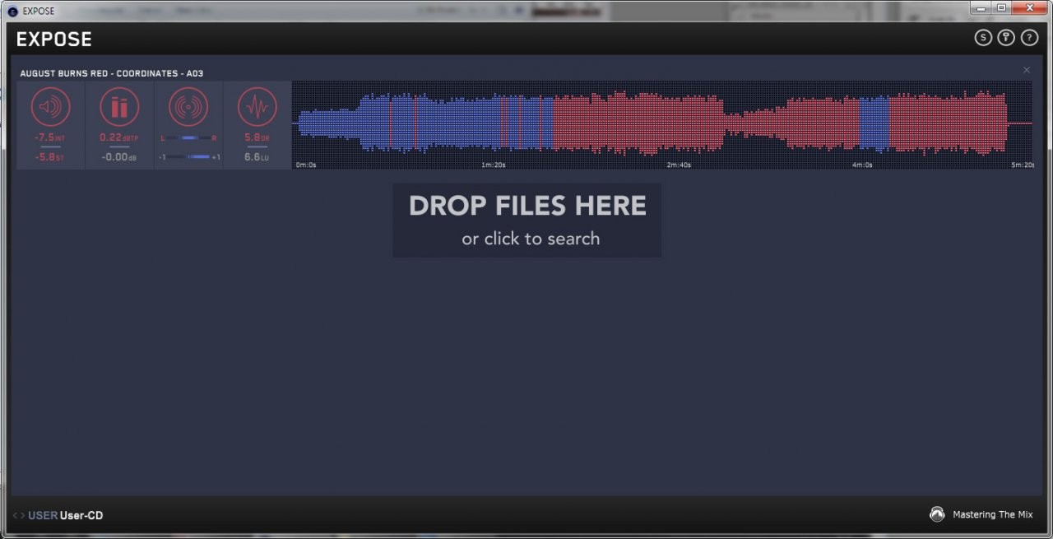The width and height of the screenshot is (1053, 539).
Task: Click the -7.5 INT loudness value
Action: (50, 137)
